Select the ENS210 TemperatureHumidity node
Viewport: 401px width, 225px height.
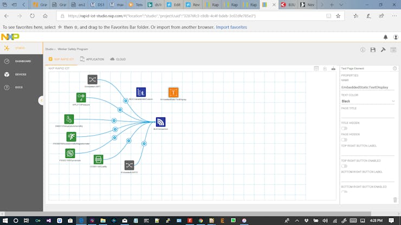coord(69,119)
